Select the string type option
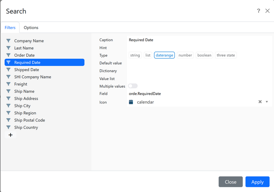The image size is (274, 192). click(135, 55)
